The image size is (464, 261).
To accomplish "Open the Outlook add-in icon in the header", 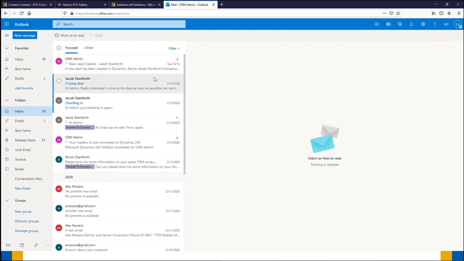I will pyautogui.click(x=388, y=24).
